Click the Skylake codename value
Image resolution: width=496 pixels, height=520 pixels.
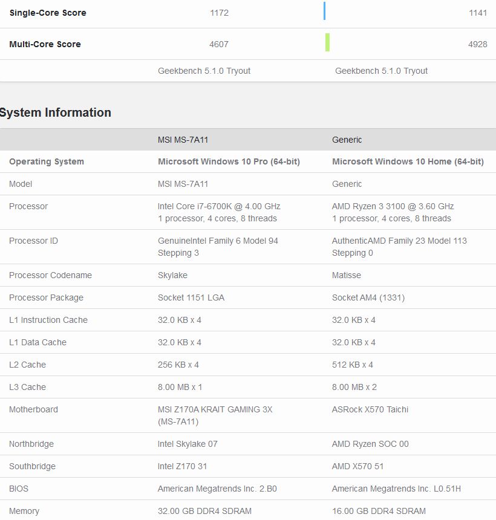172,275
